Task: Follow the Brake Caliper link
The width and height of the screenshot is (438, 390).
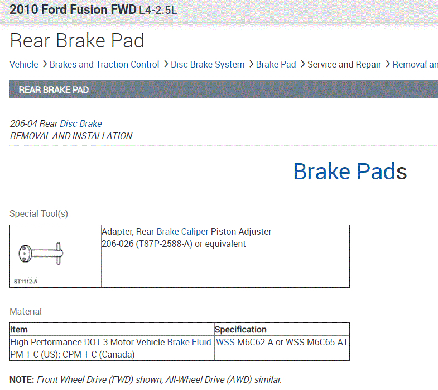Action: 182,231
